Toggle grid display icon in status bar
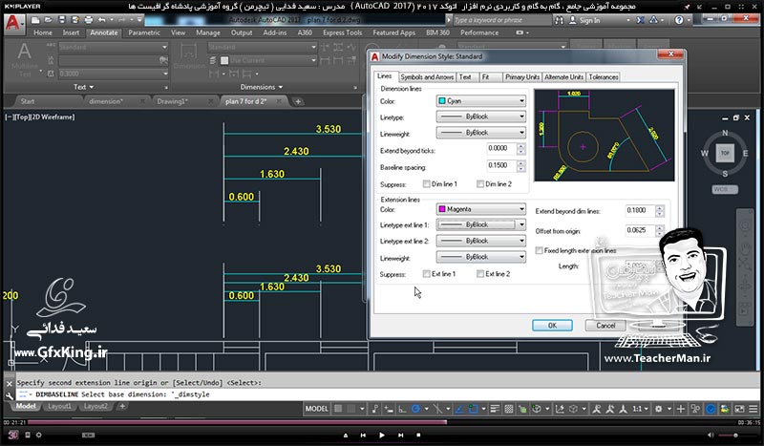 338,409
